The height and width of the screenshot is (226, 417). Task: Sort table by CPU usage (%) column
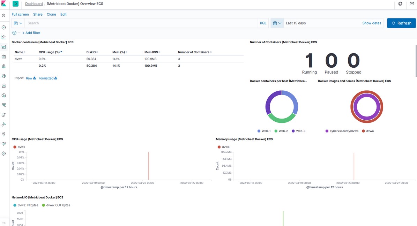pos(51,52)
